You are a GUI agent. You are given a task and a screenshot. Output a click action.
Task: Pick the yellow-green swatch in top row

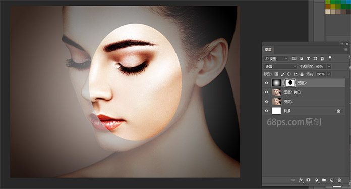click(328, 2)
